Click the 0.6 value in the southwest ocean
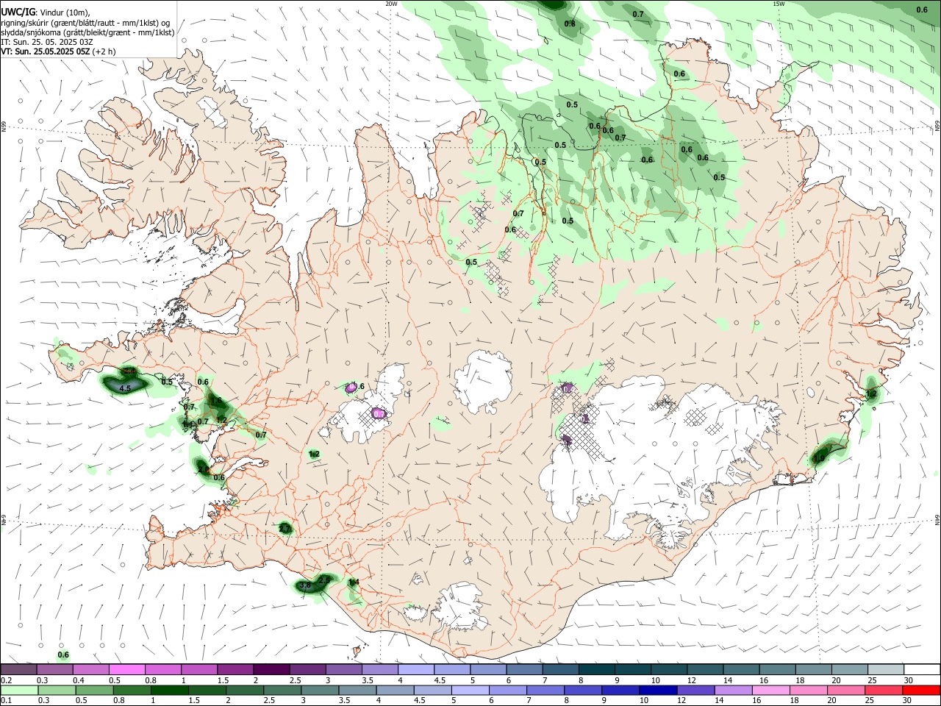The image size is (941, 706). [x=63, y=655]
